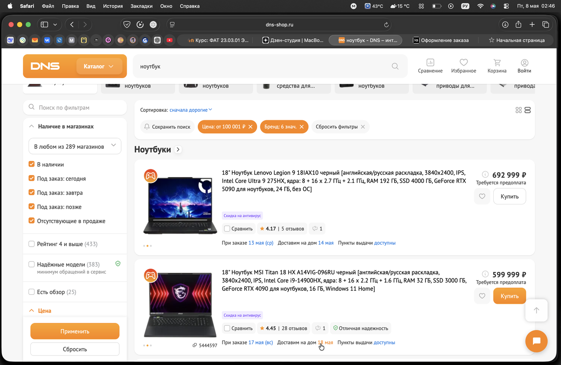Uncheck Отсутствующие в продаже checkbox
The height and width of the screenshot is (365, 561).
click(x=32, y=220)
